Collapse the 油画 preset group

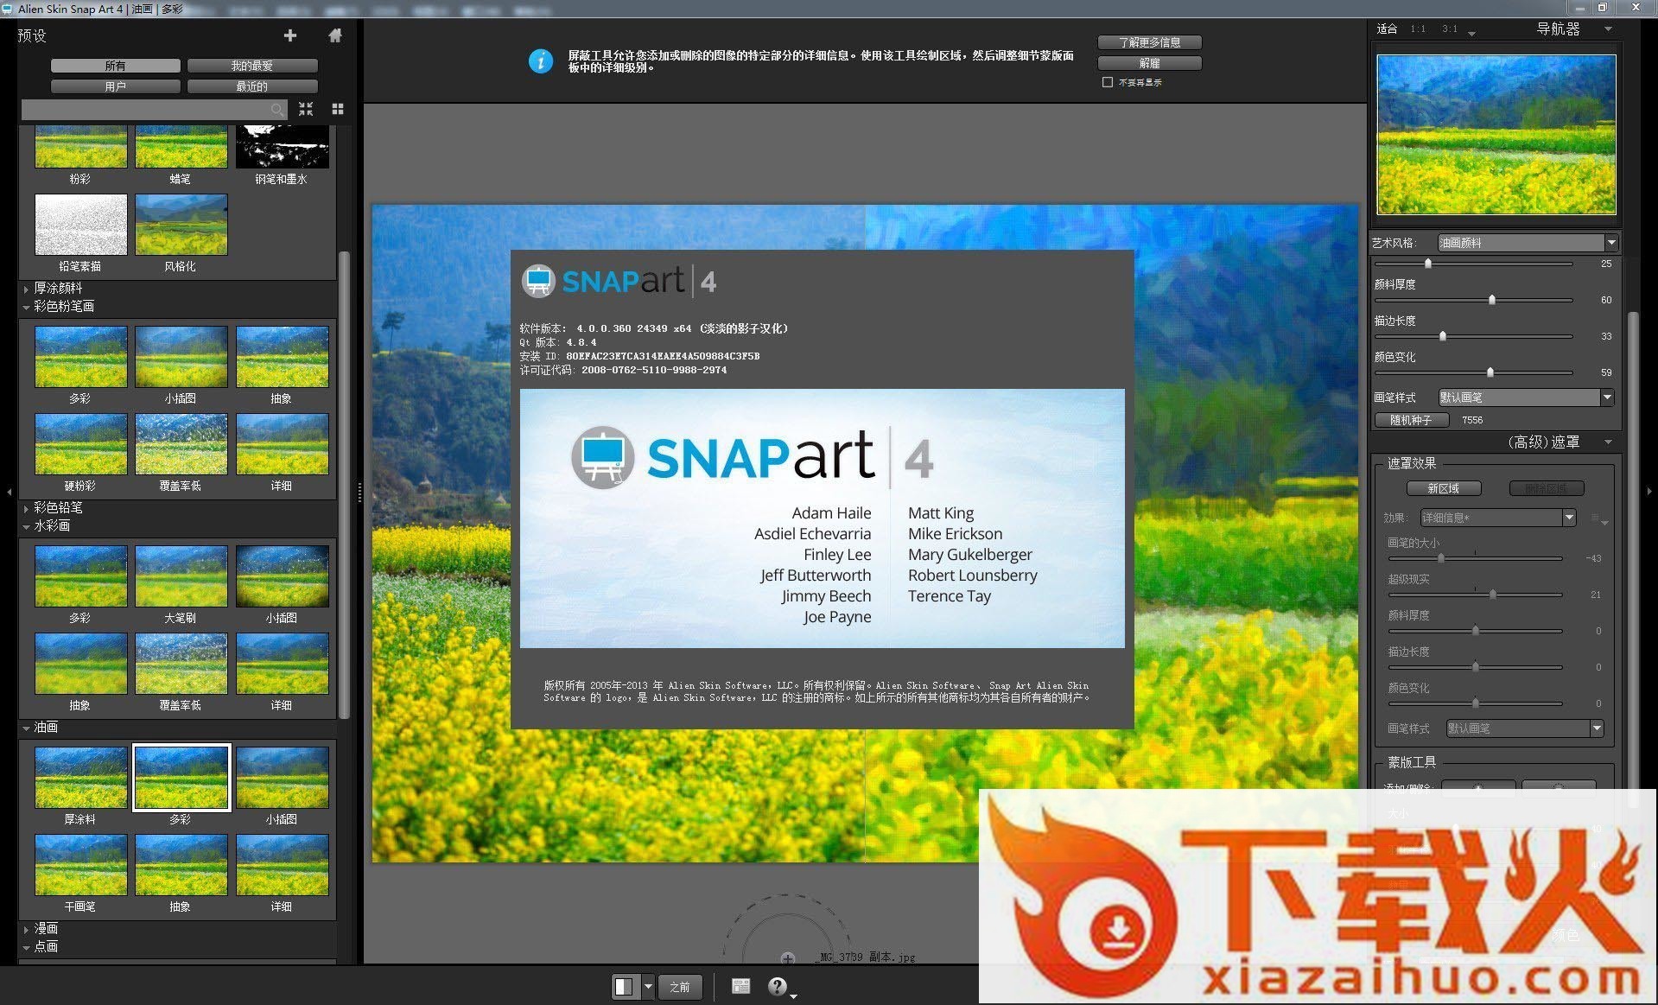26,728
